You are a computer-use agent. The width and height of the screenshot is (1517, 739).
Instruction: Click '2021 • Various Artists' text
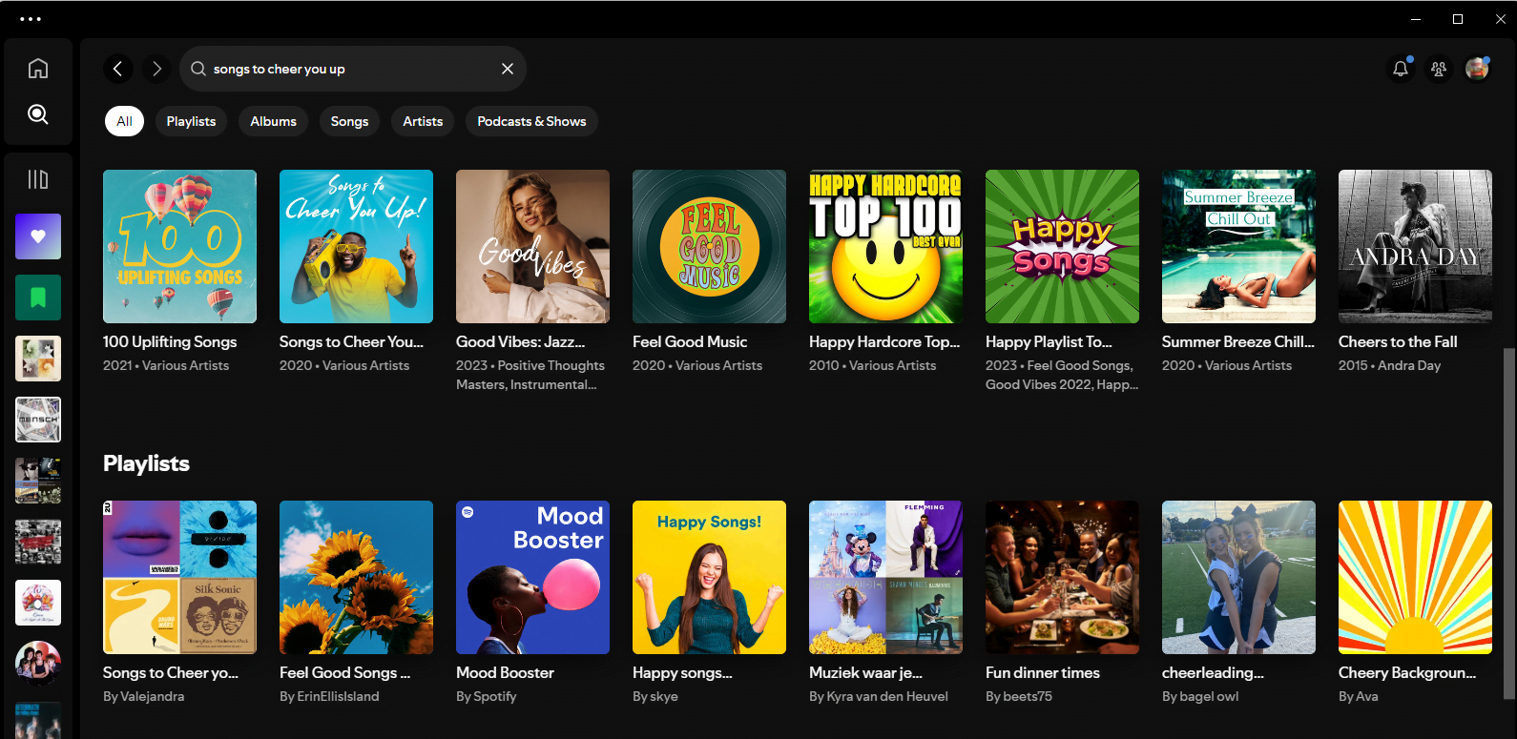point(166,365)
